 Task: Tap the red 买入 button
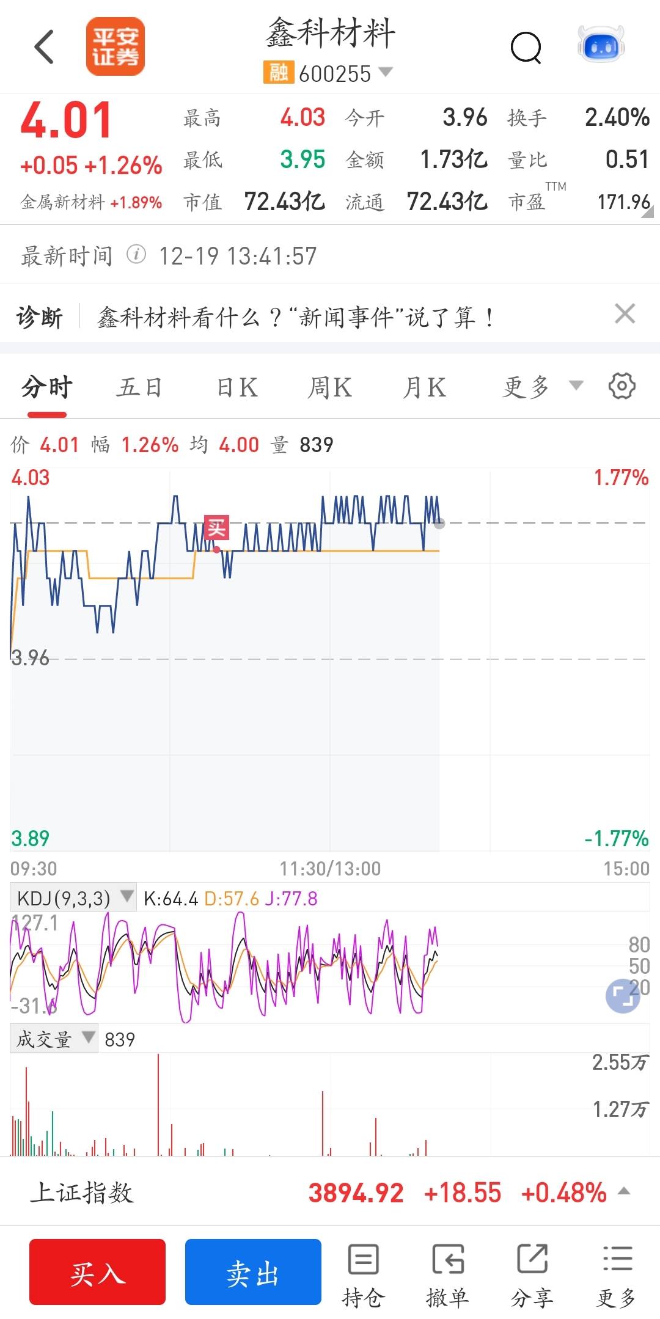(97, 1272)
